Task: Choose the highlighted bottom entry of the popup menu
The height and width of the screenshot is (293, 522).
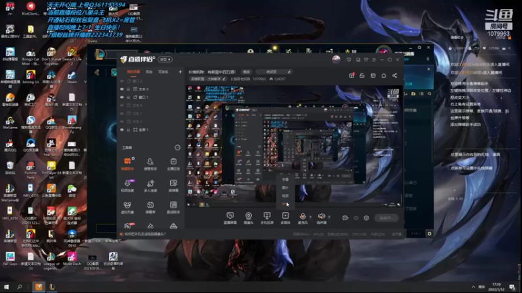Action: [x=285, y=204]
